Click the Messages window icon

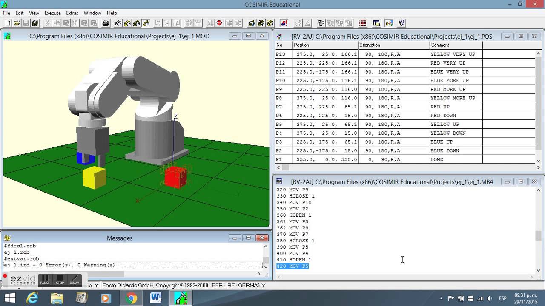coord(7,238)
